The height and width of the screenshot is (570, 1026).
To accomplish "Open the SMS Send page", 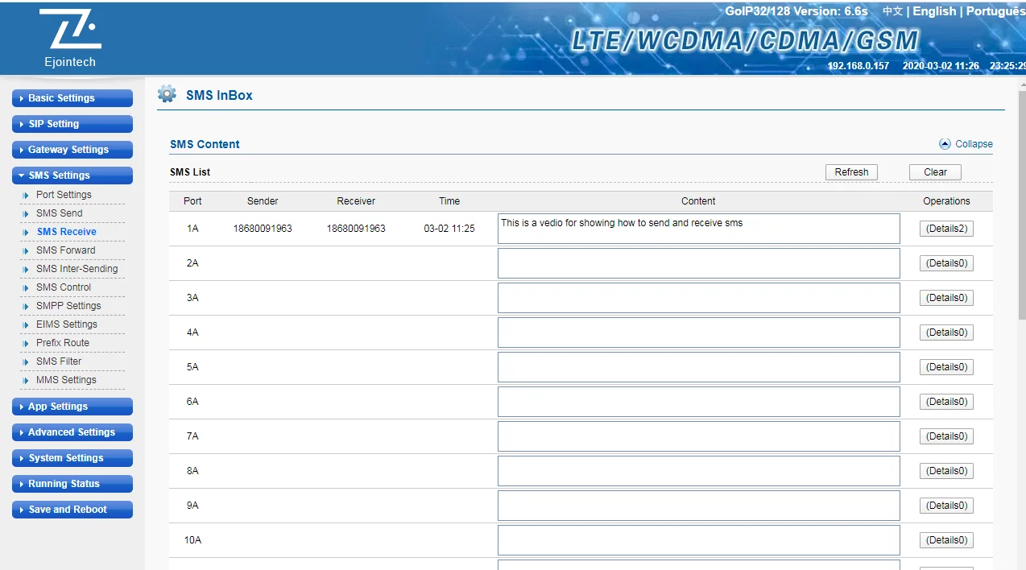I will click(60, 213).
